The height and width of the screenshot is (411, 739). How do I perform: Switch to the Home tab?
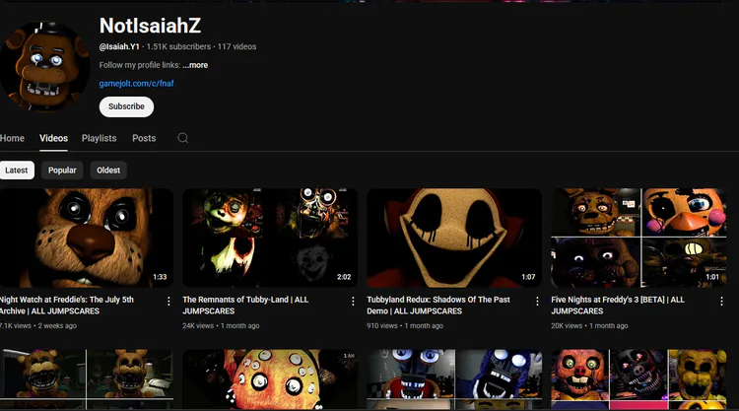(12, 138)
